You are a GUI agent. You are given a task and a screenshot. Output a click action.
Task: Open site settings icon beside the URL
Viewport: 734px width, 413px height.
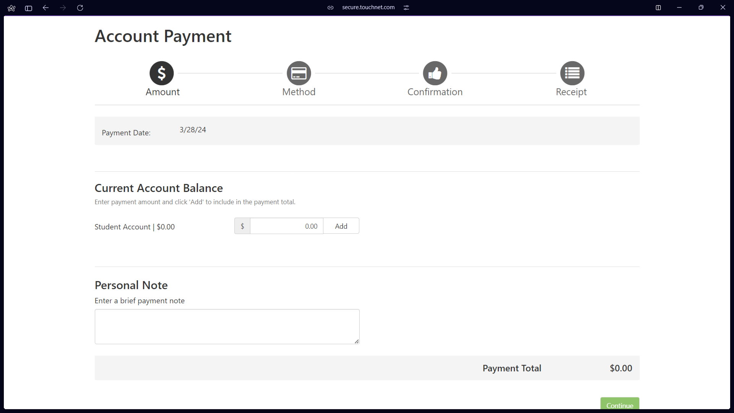point(406,8)
